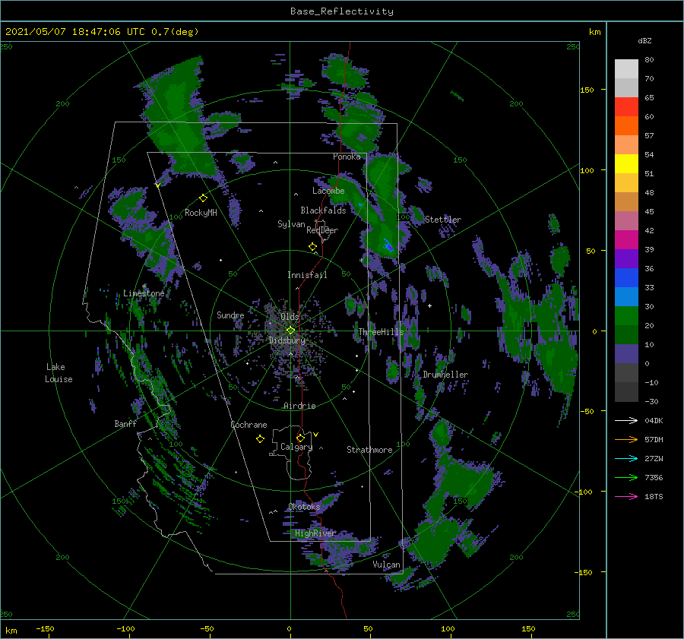Click the Calgary city label
684x639 pixels.
tap(296, 447)
